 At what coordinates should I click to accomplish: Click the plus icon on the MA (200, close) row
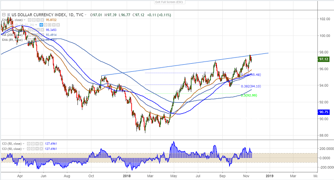pos(38,35)
